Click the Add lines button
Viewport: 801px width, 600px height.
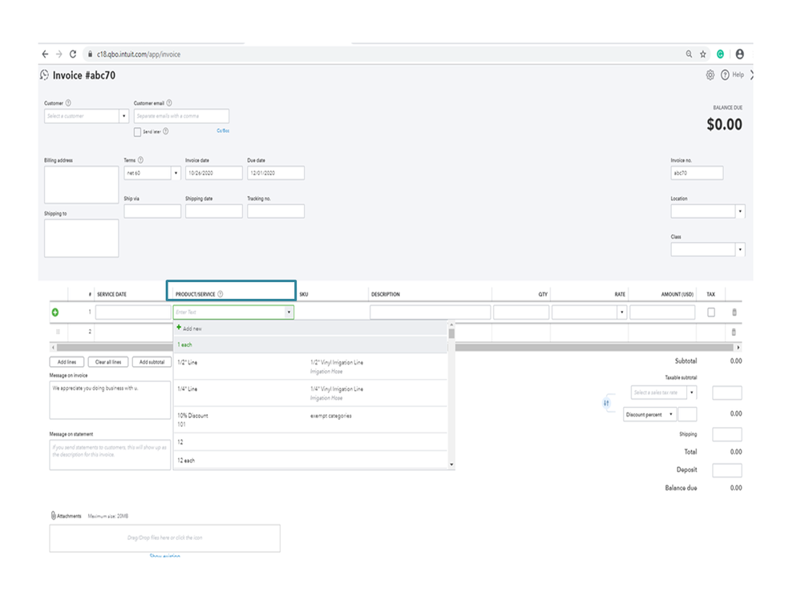(x=67, y=362)
